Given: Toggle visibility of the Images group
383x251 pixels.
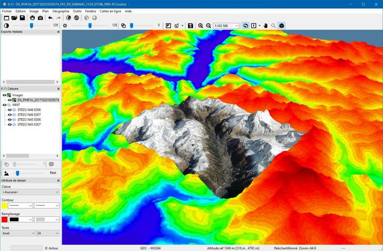Looking at the screenshot, I should (x=4, y=95).
